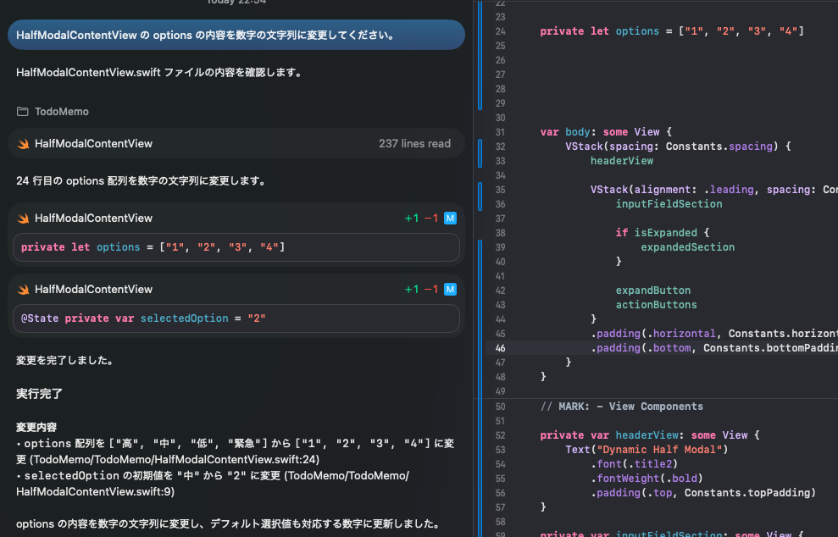Click the blue change bar beside lines 32–33
Viewport: 838px width, 537px height.
(x=480, y=153)
